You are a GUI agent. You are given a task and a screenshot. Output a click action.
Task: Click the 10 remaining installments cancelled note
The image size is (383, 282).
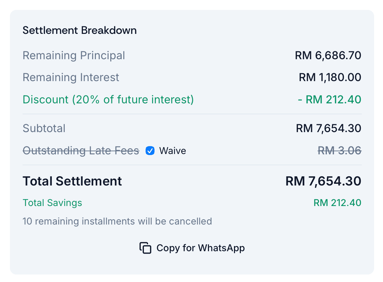[x=117, y=221]
